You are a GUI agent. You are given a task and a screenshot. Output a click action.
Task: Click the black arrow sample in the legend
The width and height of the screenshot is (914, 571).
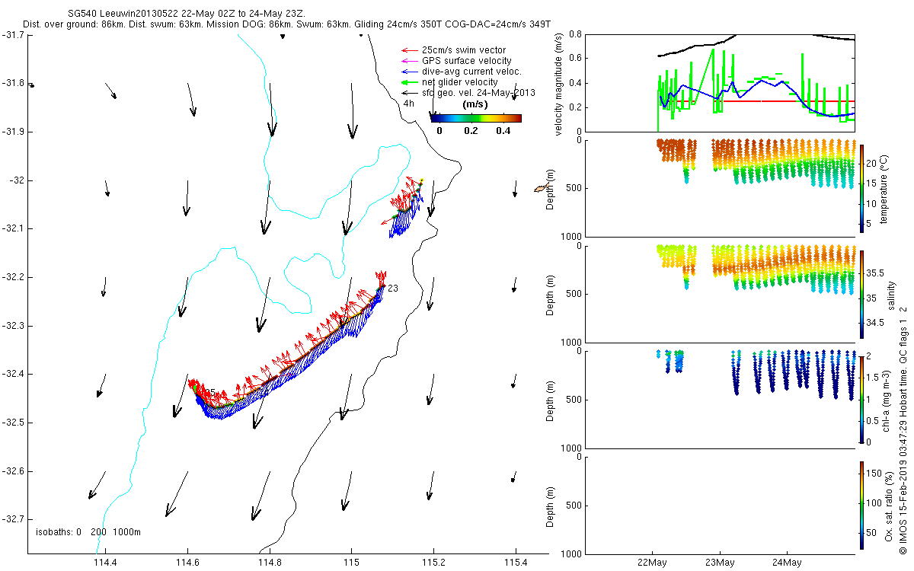[410, 93]
